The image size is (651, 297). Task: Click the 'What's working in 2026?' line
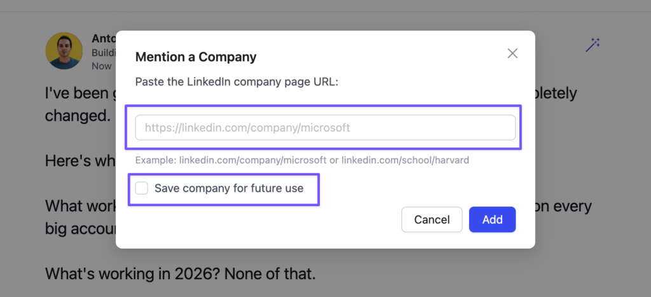click(x=180, y=275)
